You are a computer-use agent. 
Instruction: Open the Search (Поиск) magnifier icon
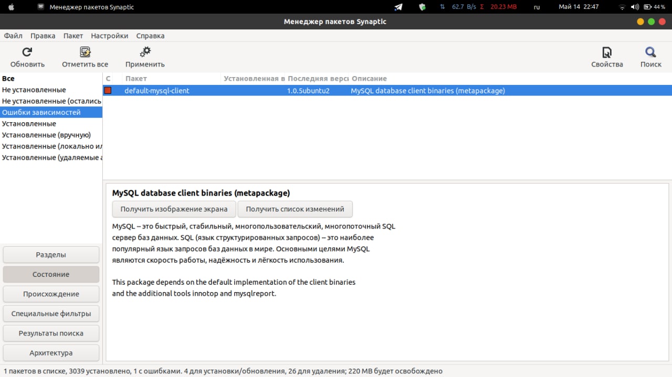(651, 52)
